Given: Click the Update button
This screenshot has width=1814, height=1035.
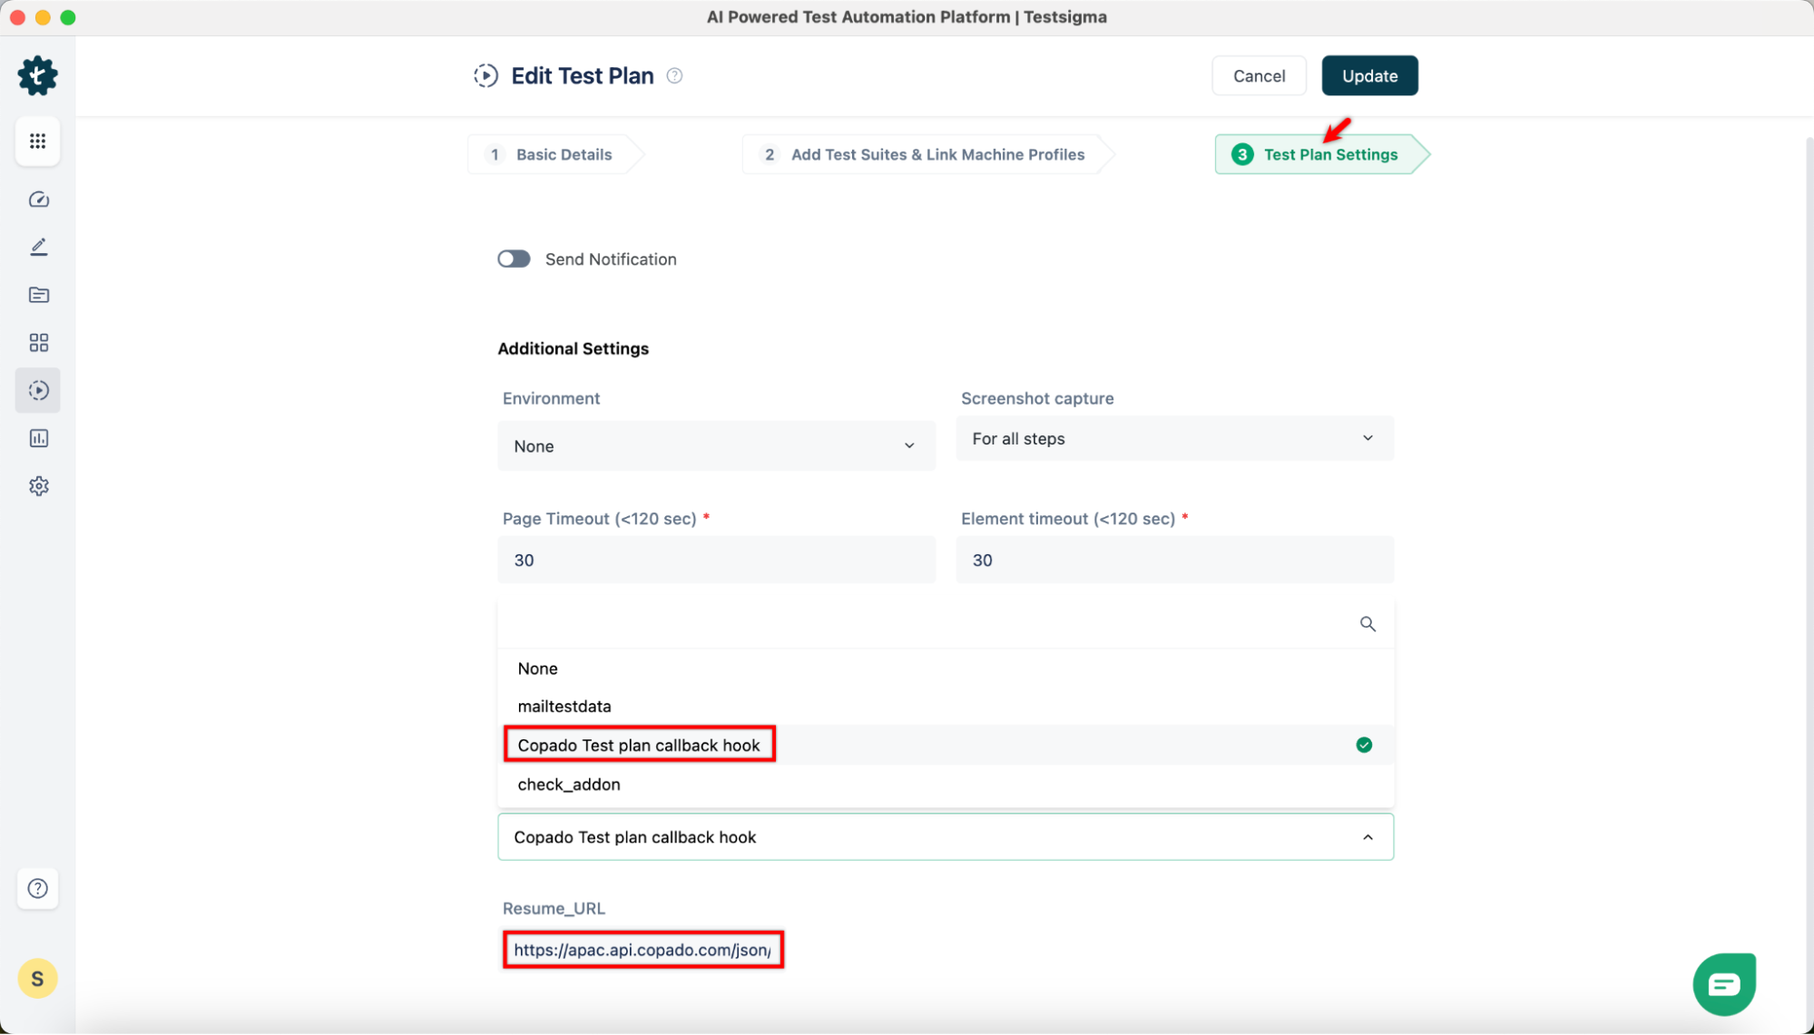Looking at the screenshot, I should coord(1369,75).
